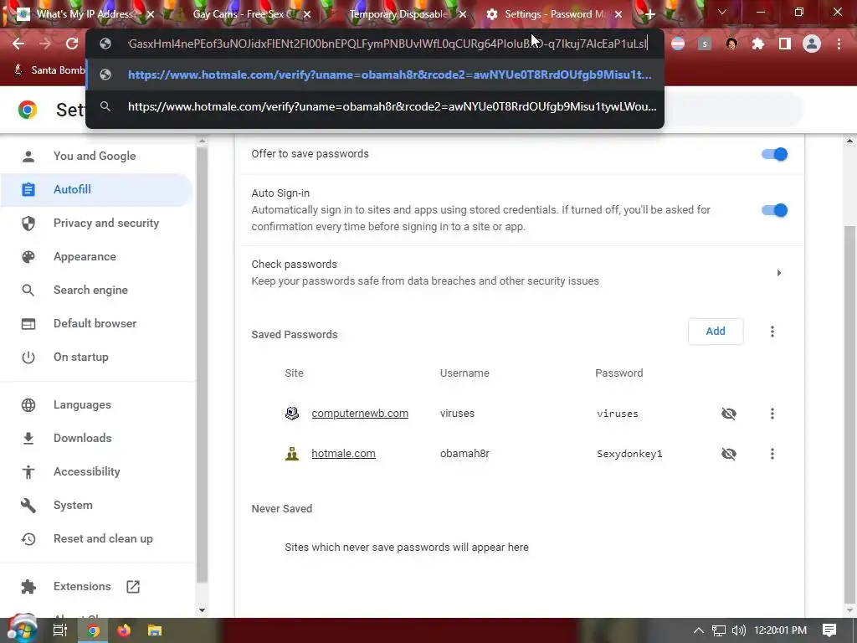Click Add saved password button
Image resolution: width=857 pixels, height=643 pixels.
[716, 332]
